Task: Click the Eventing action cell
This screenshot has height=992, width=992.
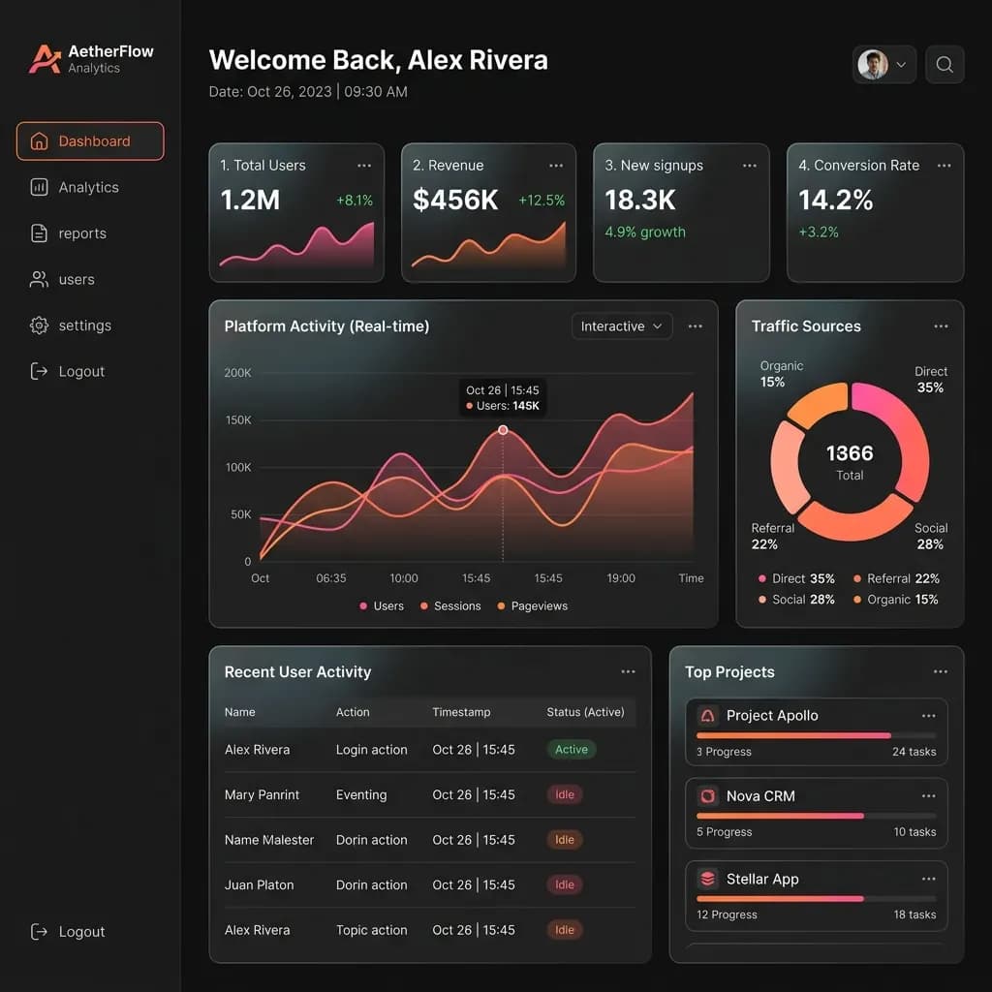Action: click(361, 795)
